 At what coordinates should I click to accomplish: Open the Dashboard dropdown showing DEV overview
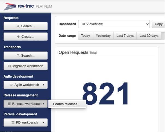114,24
